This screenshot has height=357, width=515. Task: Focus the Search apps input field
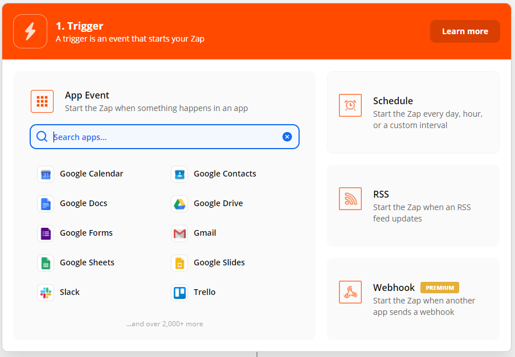pyautogui.click(x=165, y=137)
